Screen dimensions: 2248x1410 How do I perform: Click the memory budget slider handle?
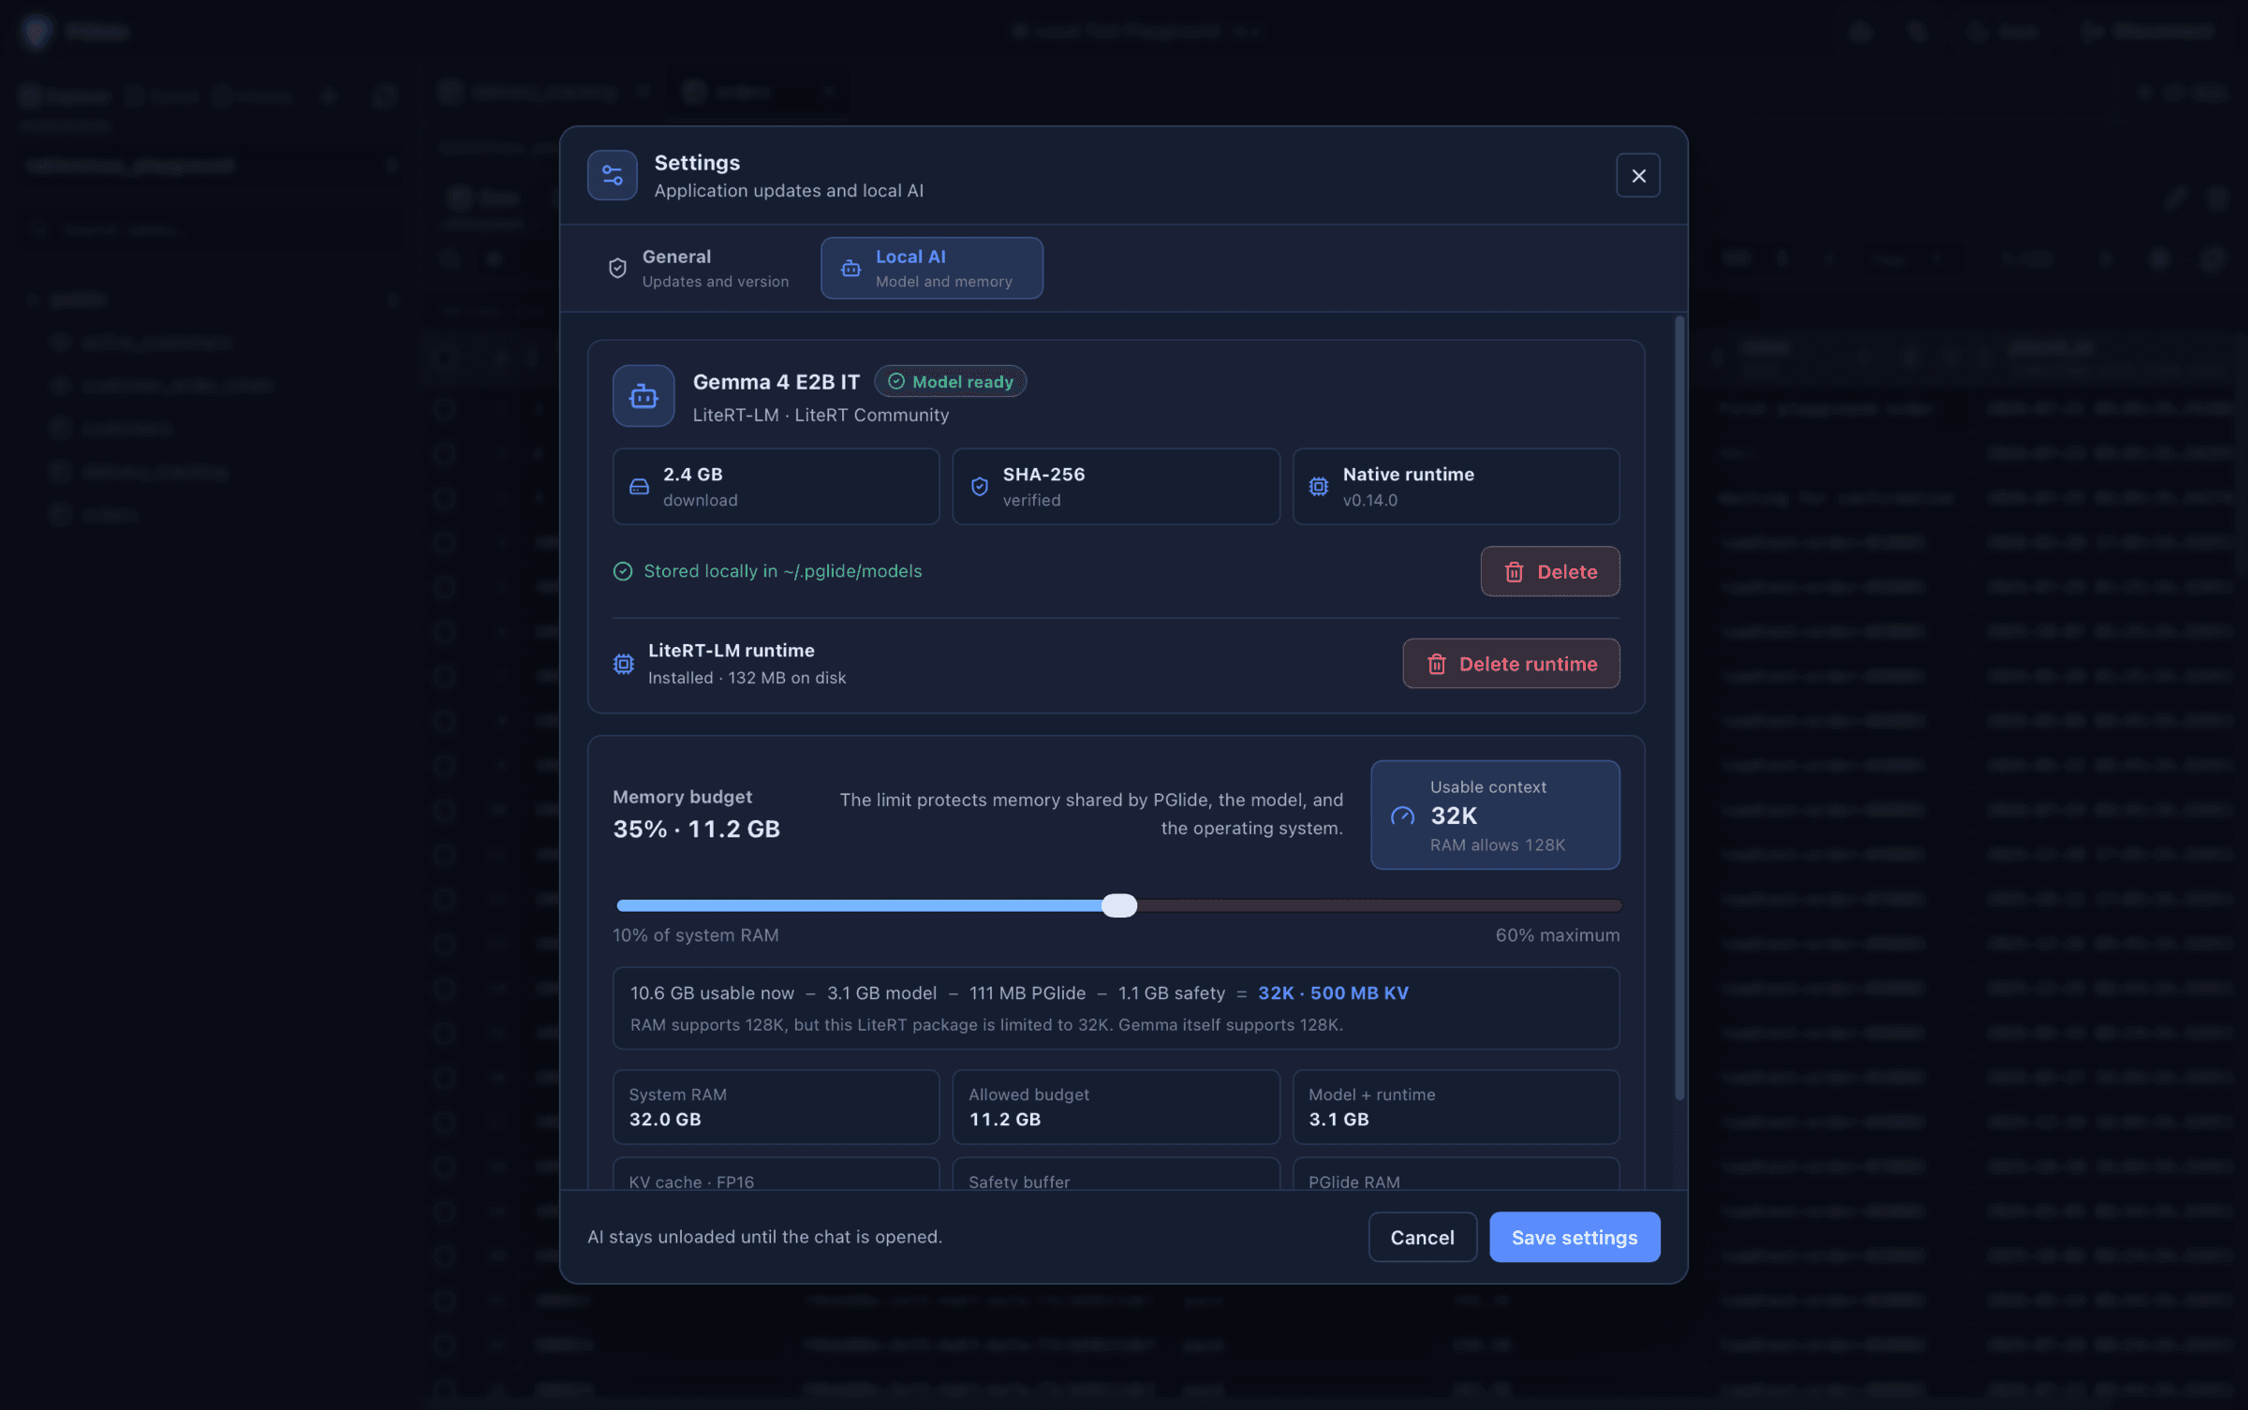tap(1118, 905)
